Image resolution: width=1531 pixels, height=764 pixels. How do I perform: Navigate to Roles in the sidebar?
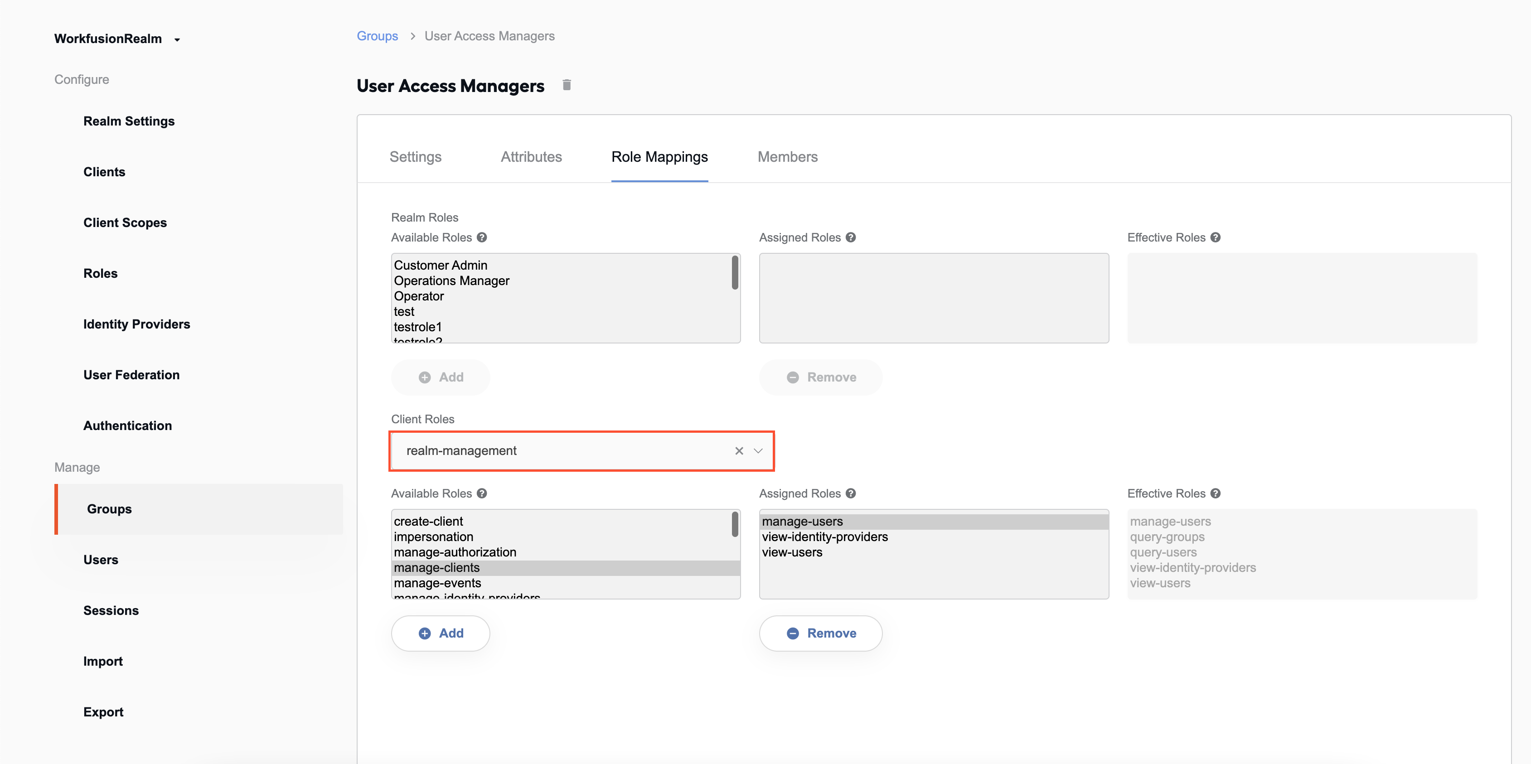[x=101, y=274]
